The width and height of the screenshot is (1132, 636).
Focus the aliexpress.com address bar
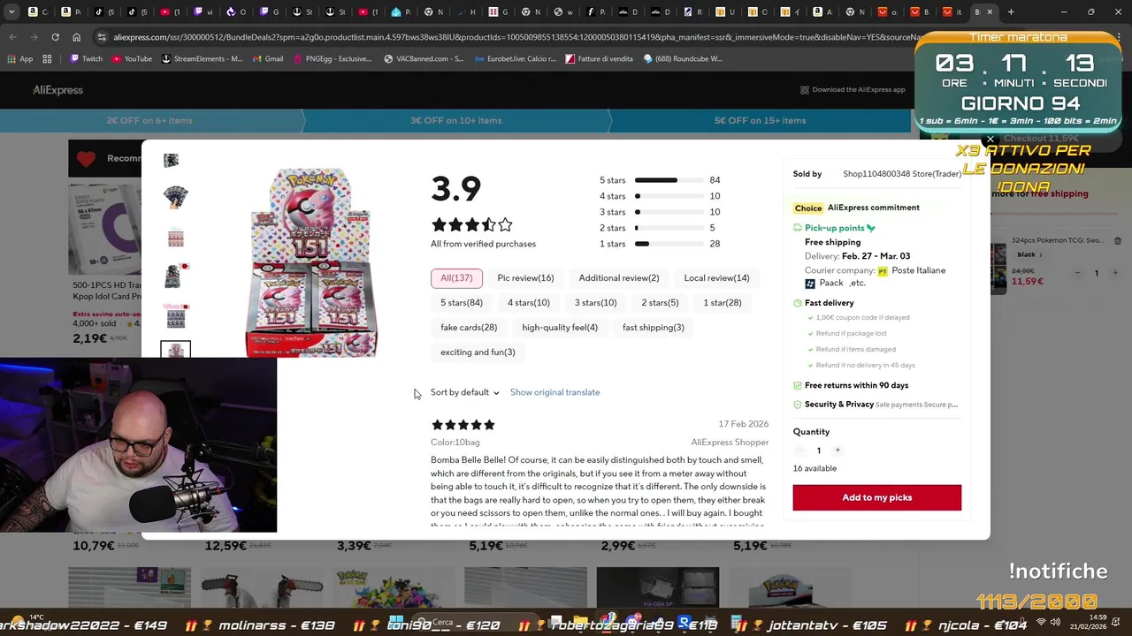tap(513, 37)
